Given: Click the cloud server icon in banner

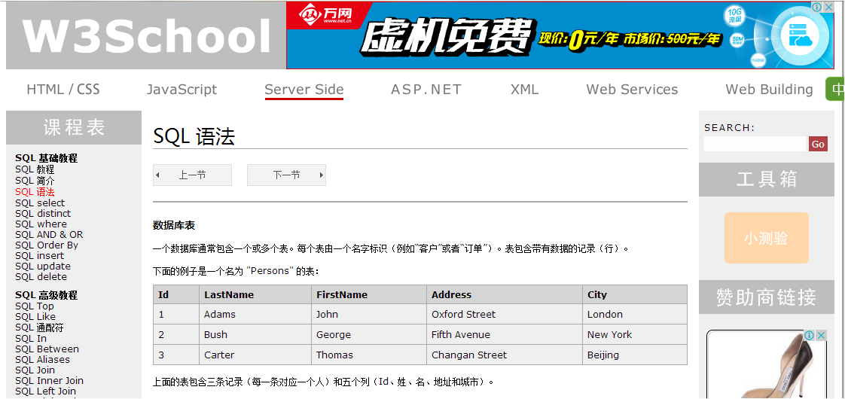Looking at the screenshot, I should coord(795,35).
